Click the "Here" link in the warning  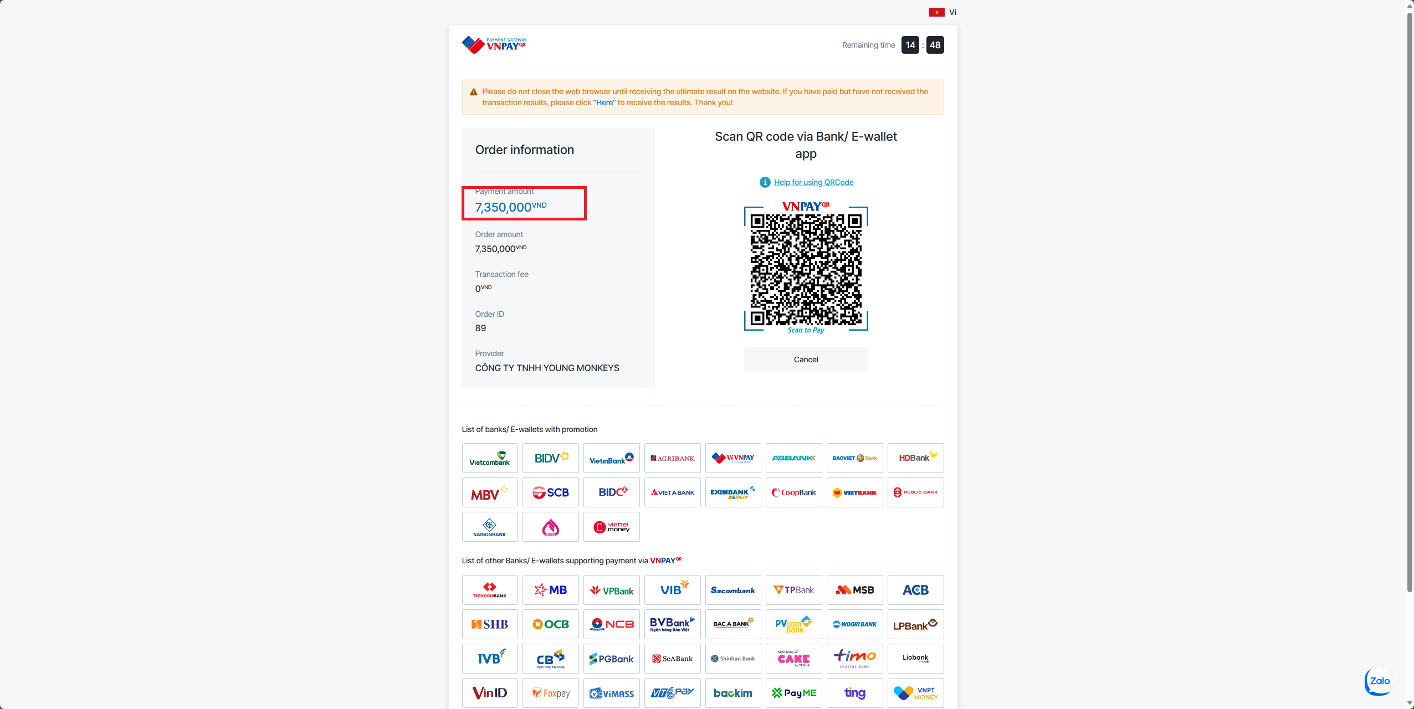tap(604, 102)
